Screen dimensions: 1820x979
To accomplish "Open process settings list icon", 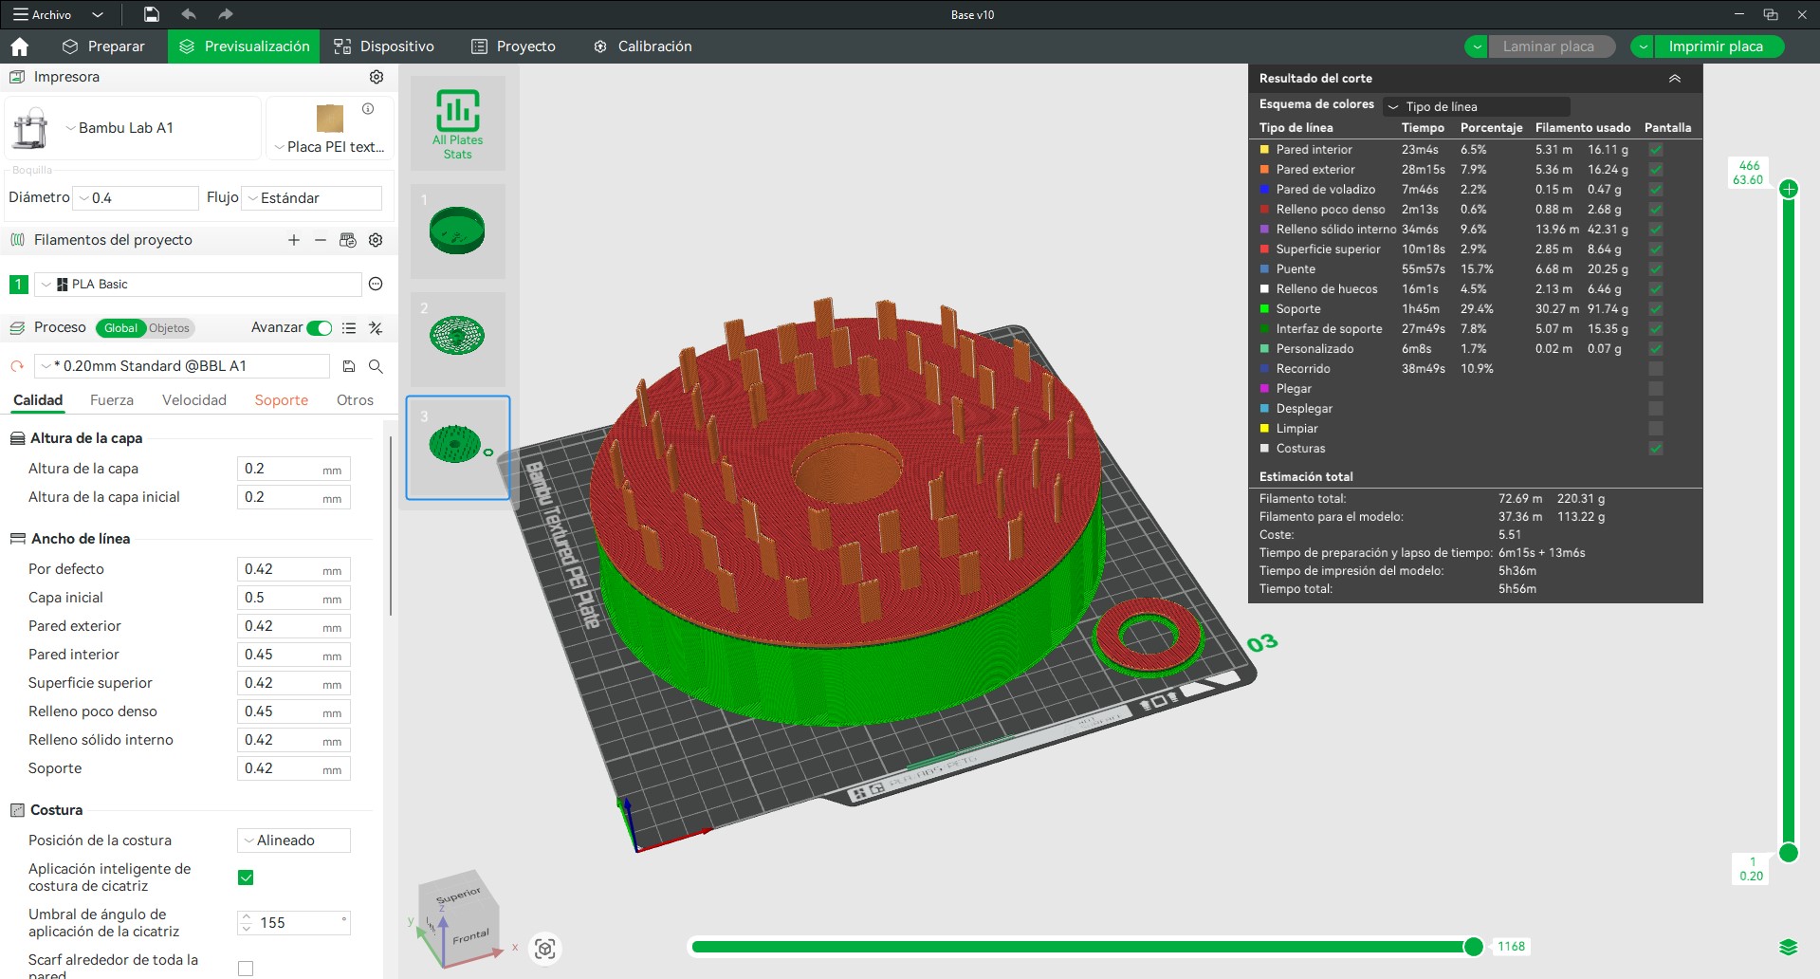I will coord(349,328).
